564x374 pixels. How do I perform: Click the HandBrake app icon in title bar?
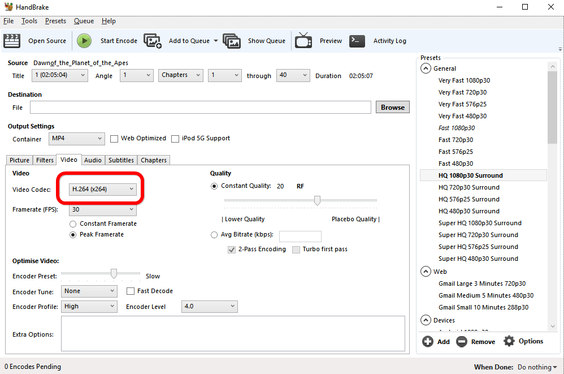[x=8, y=7]
